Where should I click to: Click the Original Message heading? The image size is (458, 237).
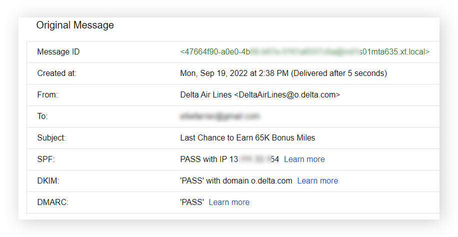pyautogui.click(x=75, y=25)
